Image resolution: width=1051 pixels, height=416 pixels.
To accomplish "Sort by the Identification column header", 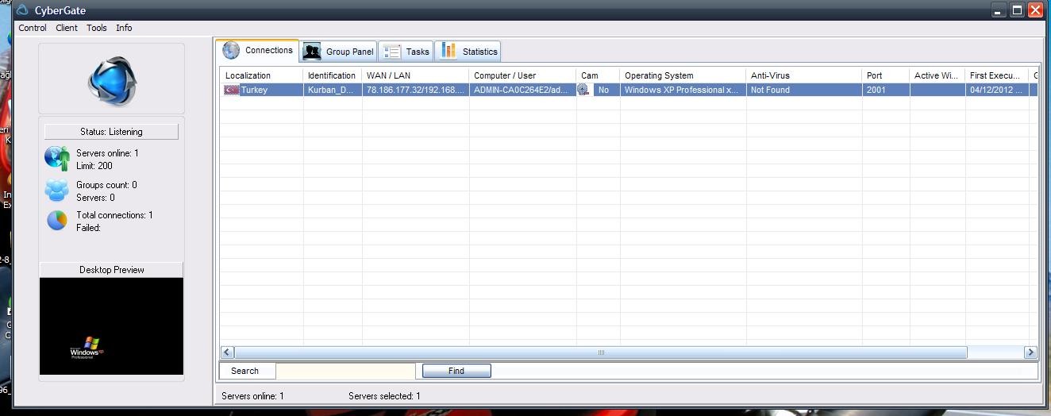I will click(332, 75).
